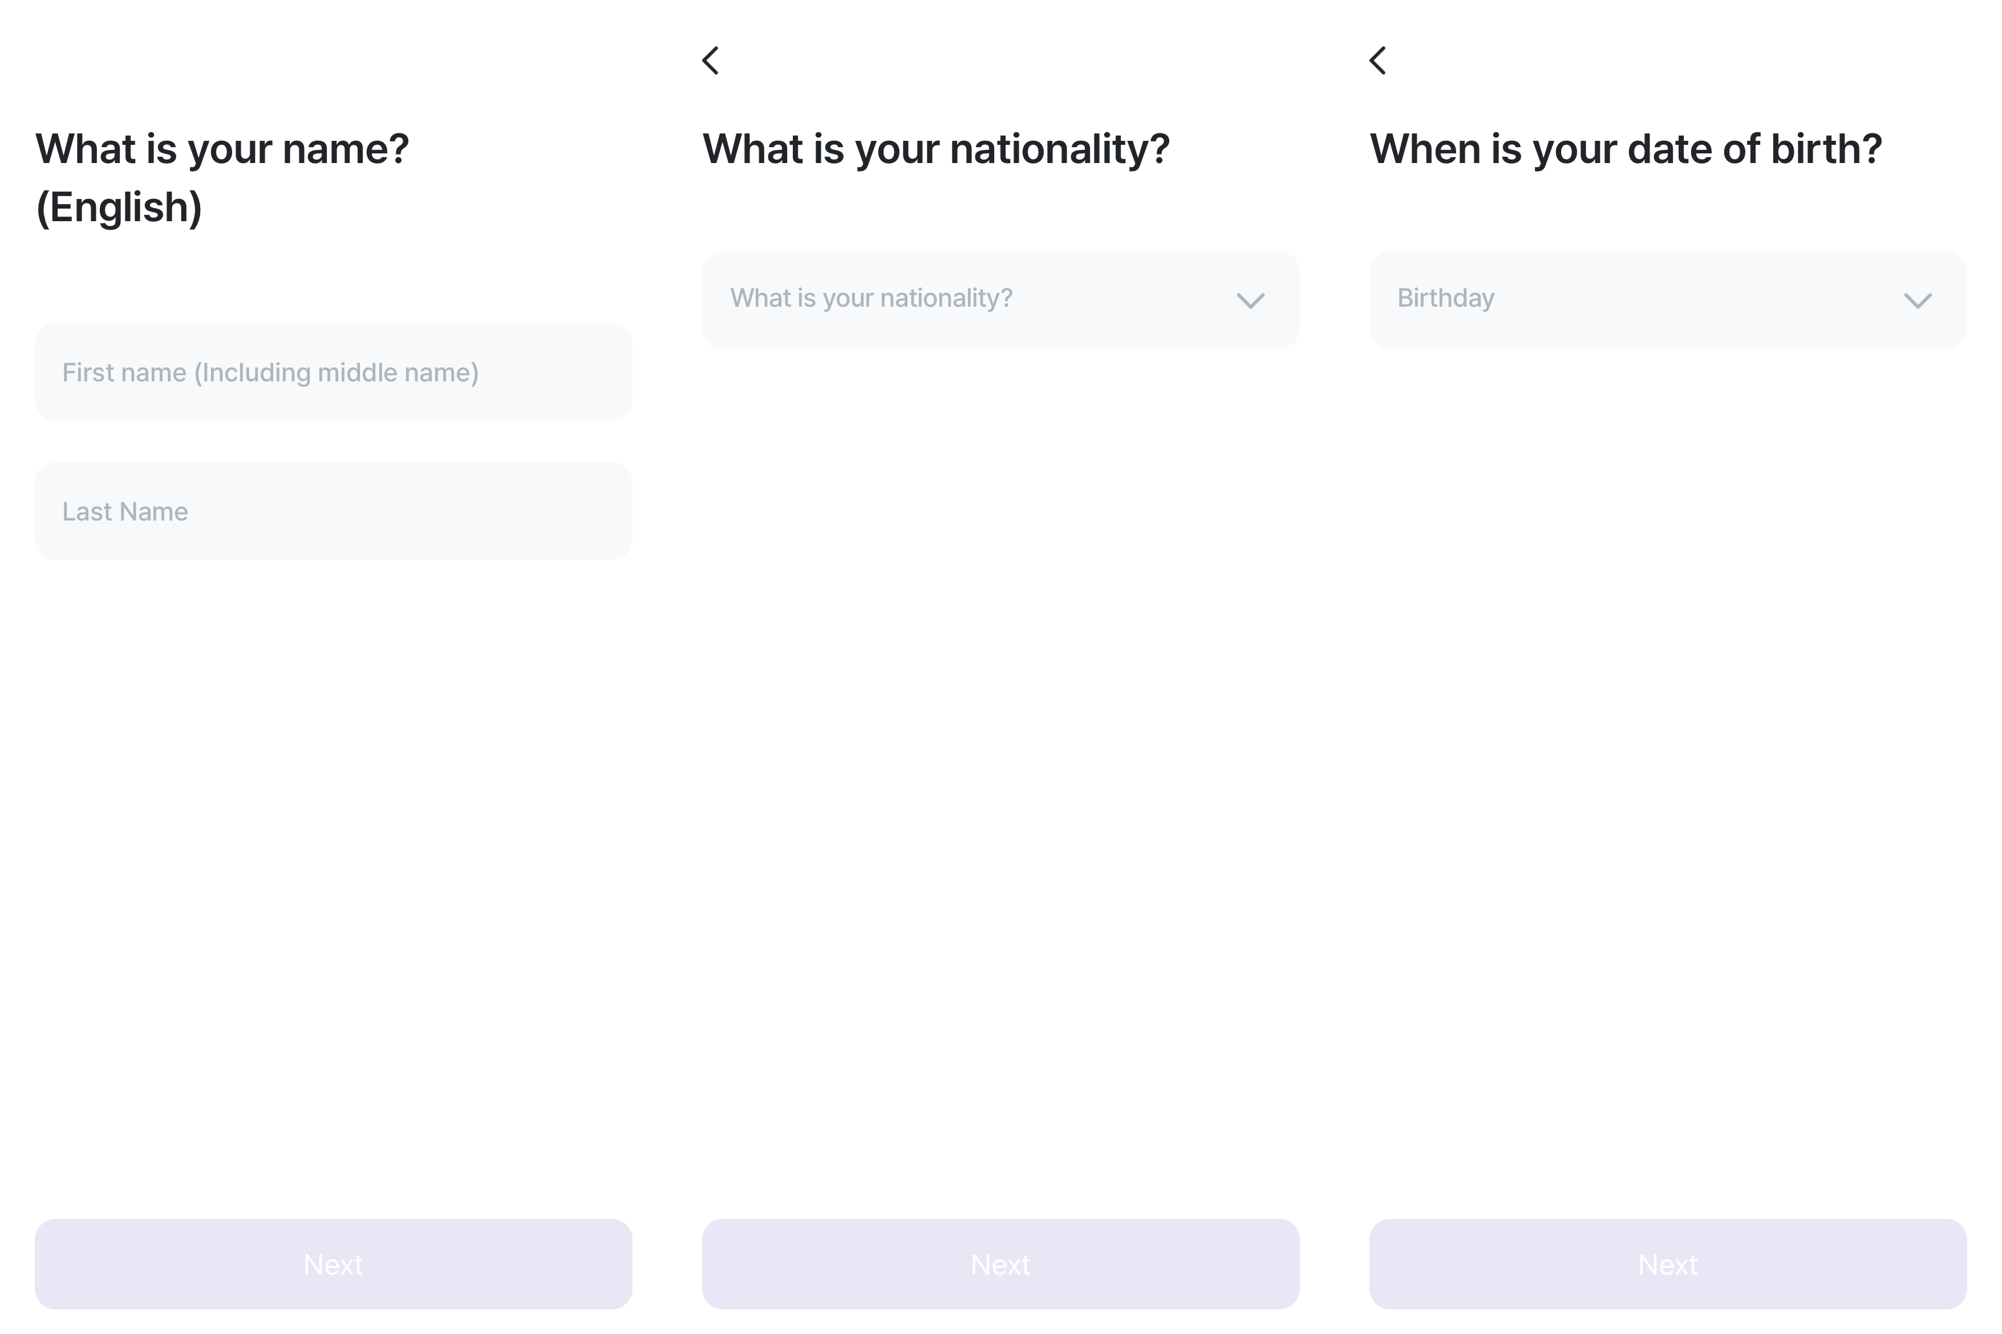Click the '(English)' heading line

pyautogui.click(x=119, y=208)
